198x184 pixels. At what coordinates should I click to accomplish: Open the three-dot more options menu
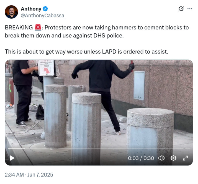[x=190, y=9]
